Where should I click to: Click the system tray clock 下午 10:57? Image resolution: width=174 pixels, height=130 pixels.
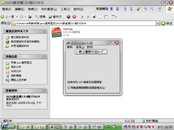[x=165, y=127]
